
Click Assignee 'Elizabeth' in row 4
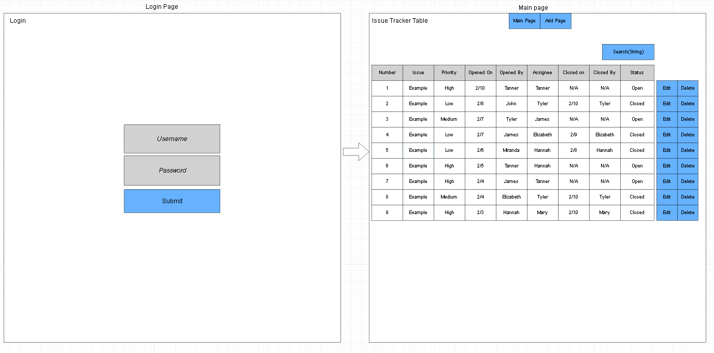click(542, 135)
